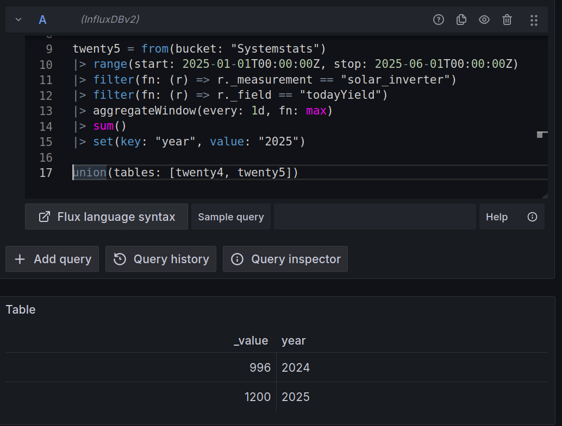
Task: Click the InfluxDBv2 data source label
Action: click(x=110, y=20)
